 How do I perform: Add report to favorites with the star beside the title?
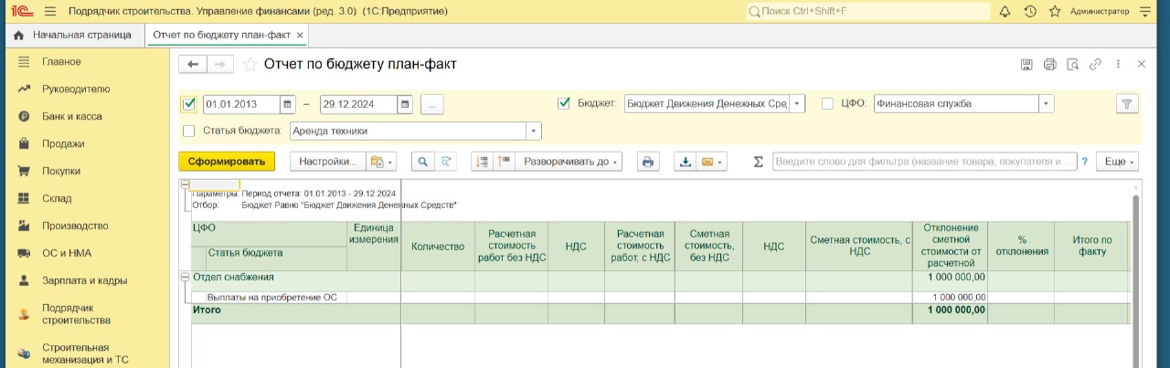(250, 65)
